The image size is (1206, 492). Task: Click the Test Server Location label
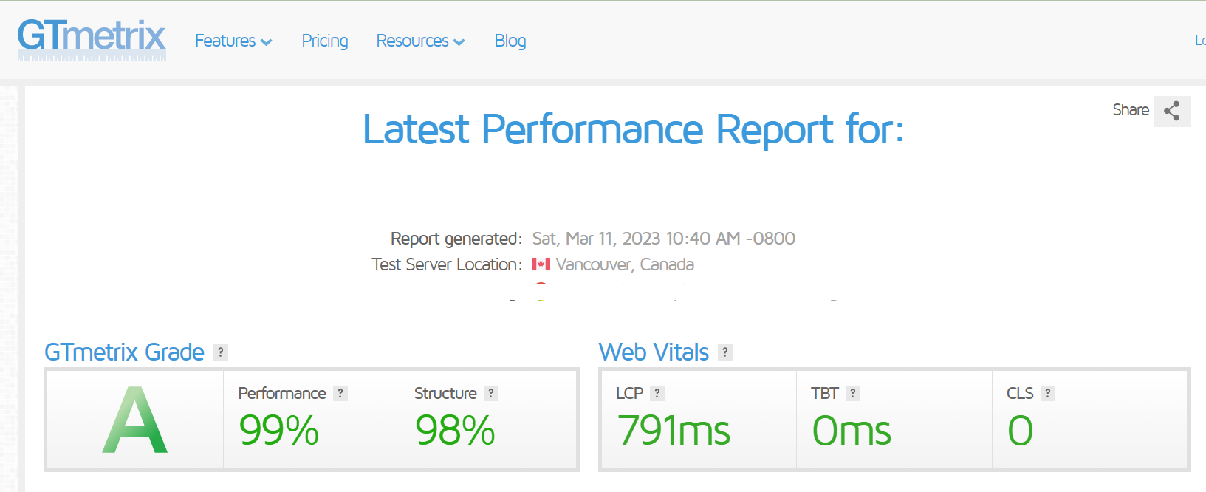[447, 264]
